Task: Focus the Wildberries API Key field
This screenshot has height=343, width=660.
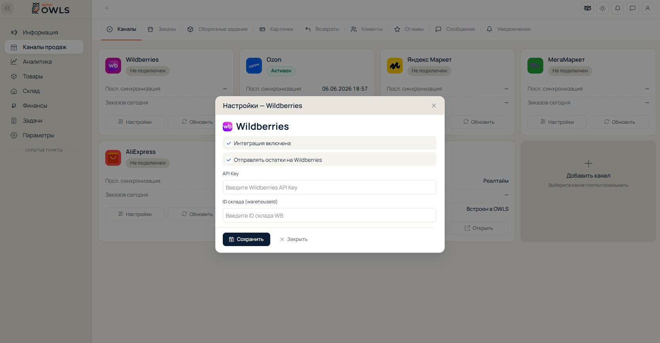Action: [329, 188]
